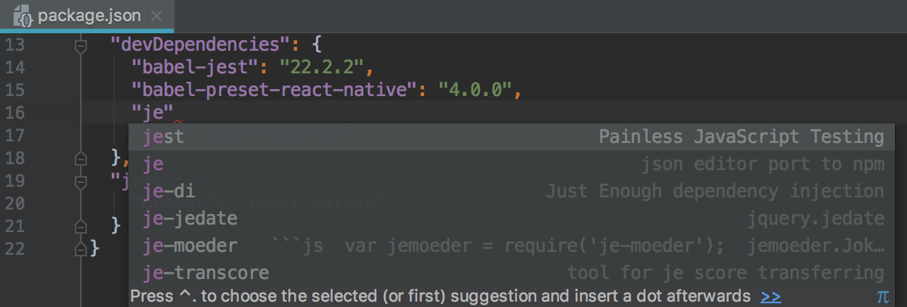
Task: Pick the je-di completion entry
Action: 169,191
